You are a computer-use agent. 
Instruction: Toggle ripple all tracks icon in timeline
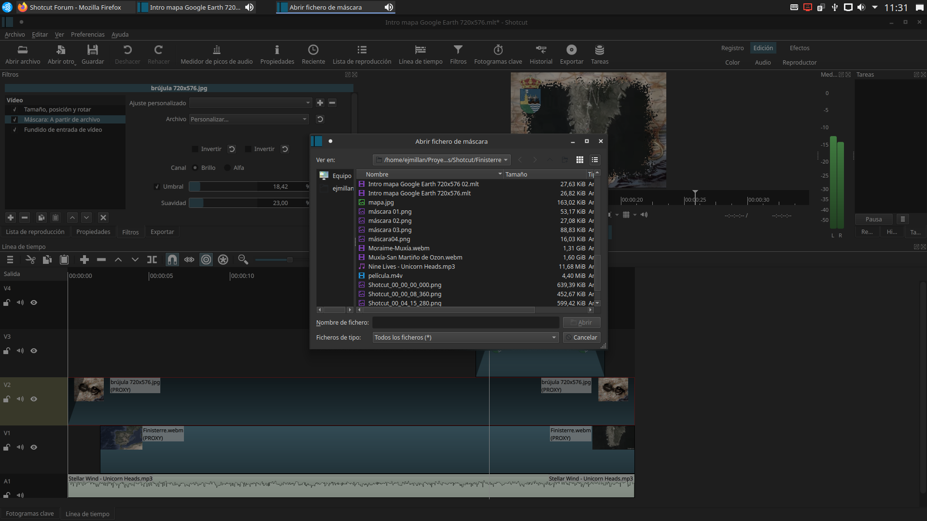tap(223, 260)
